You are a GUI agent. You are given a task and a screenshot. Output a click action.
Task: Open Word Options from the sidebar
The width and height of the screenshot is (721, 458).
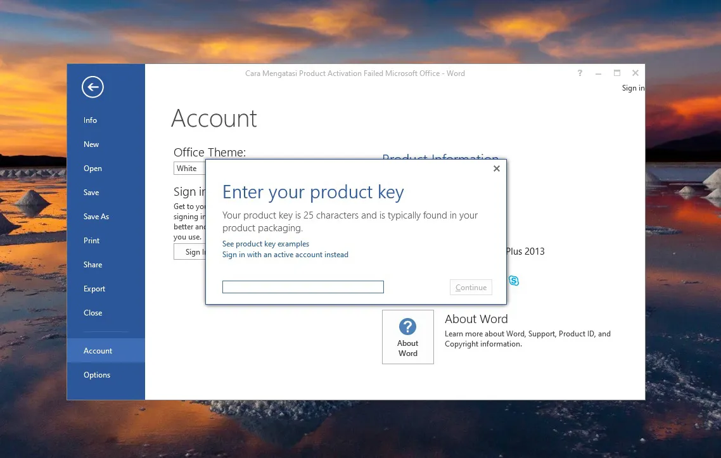(x=97, y=375)
